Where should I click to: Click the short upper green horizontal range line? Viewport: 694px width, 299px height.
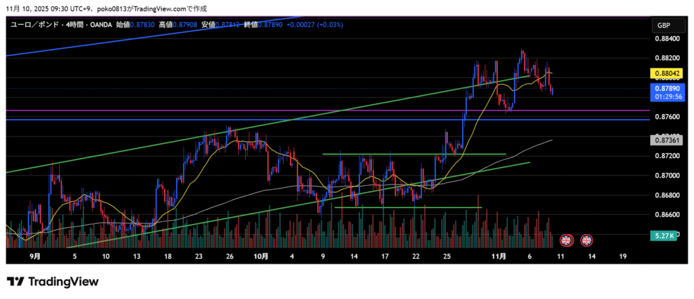(x=413, y=154)
